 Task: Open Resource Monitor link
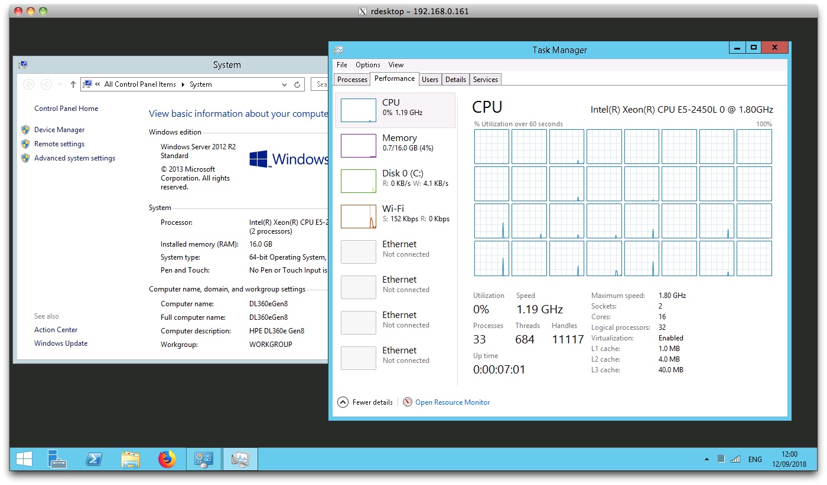(452, 402)
